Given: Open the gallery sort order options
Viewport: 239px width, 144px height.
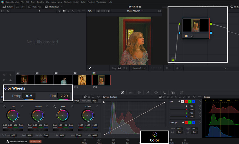Looking at the screenshot, I should pyautogui.click(x=59, y=11).
